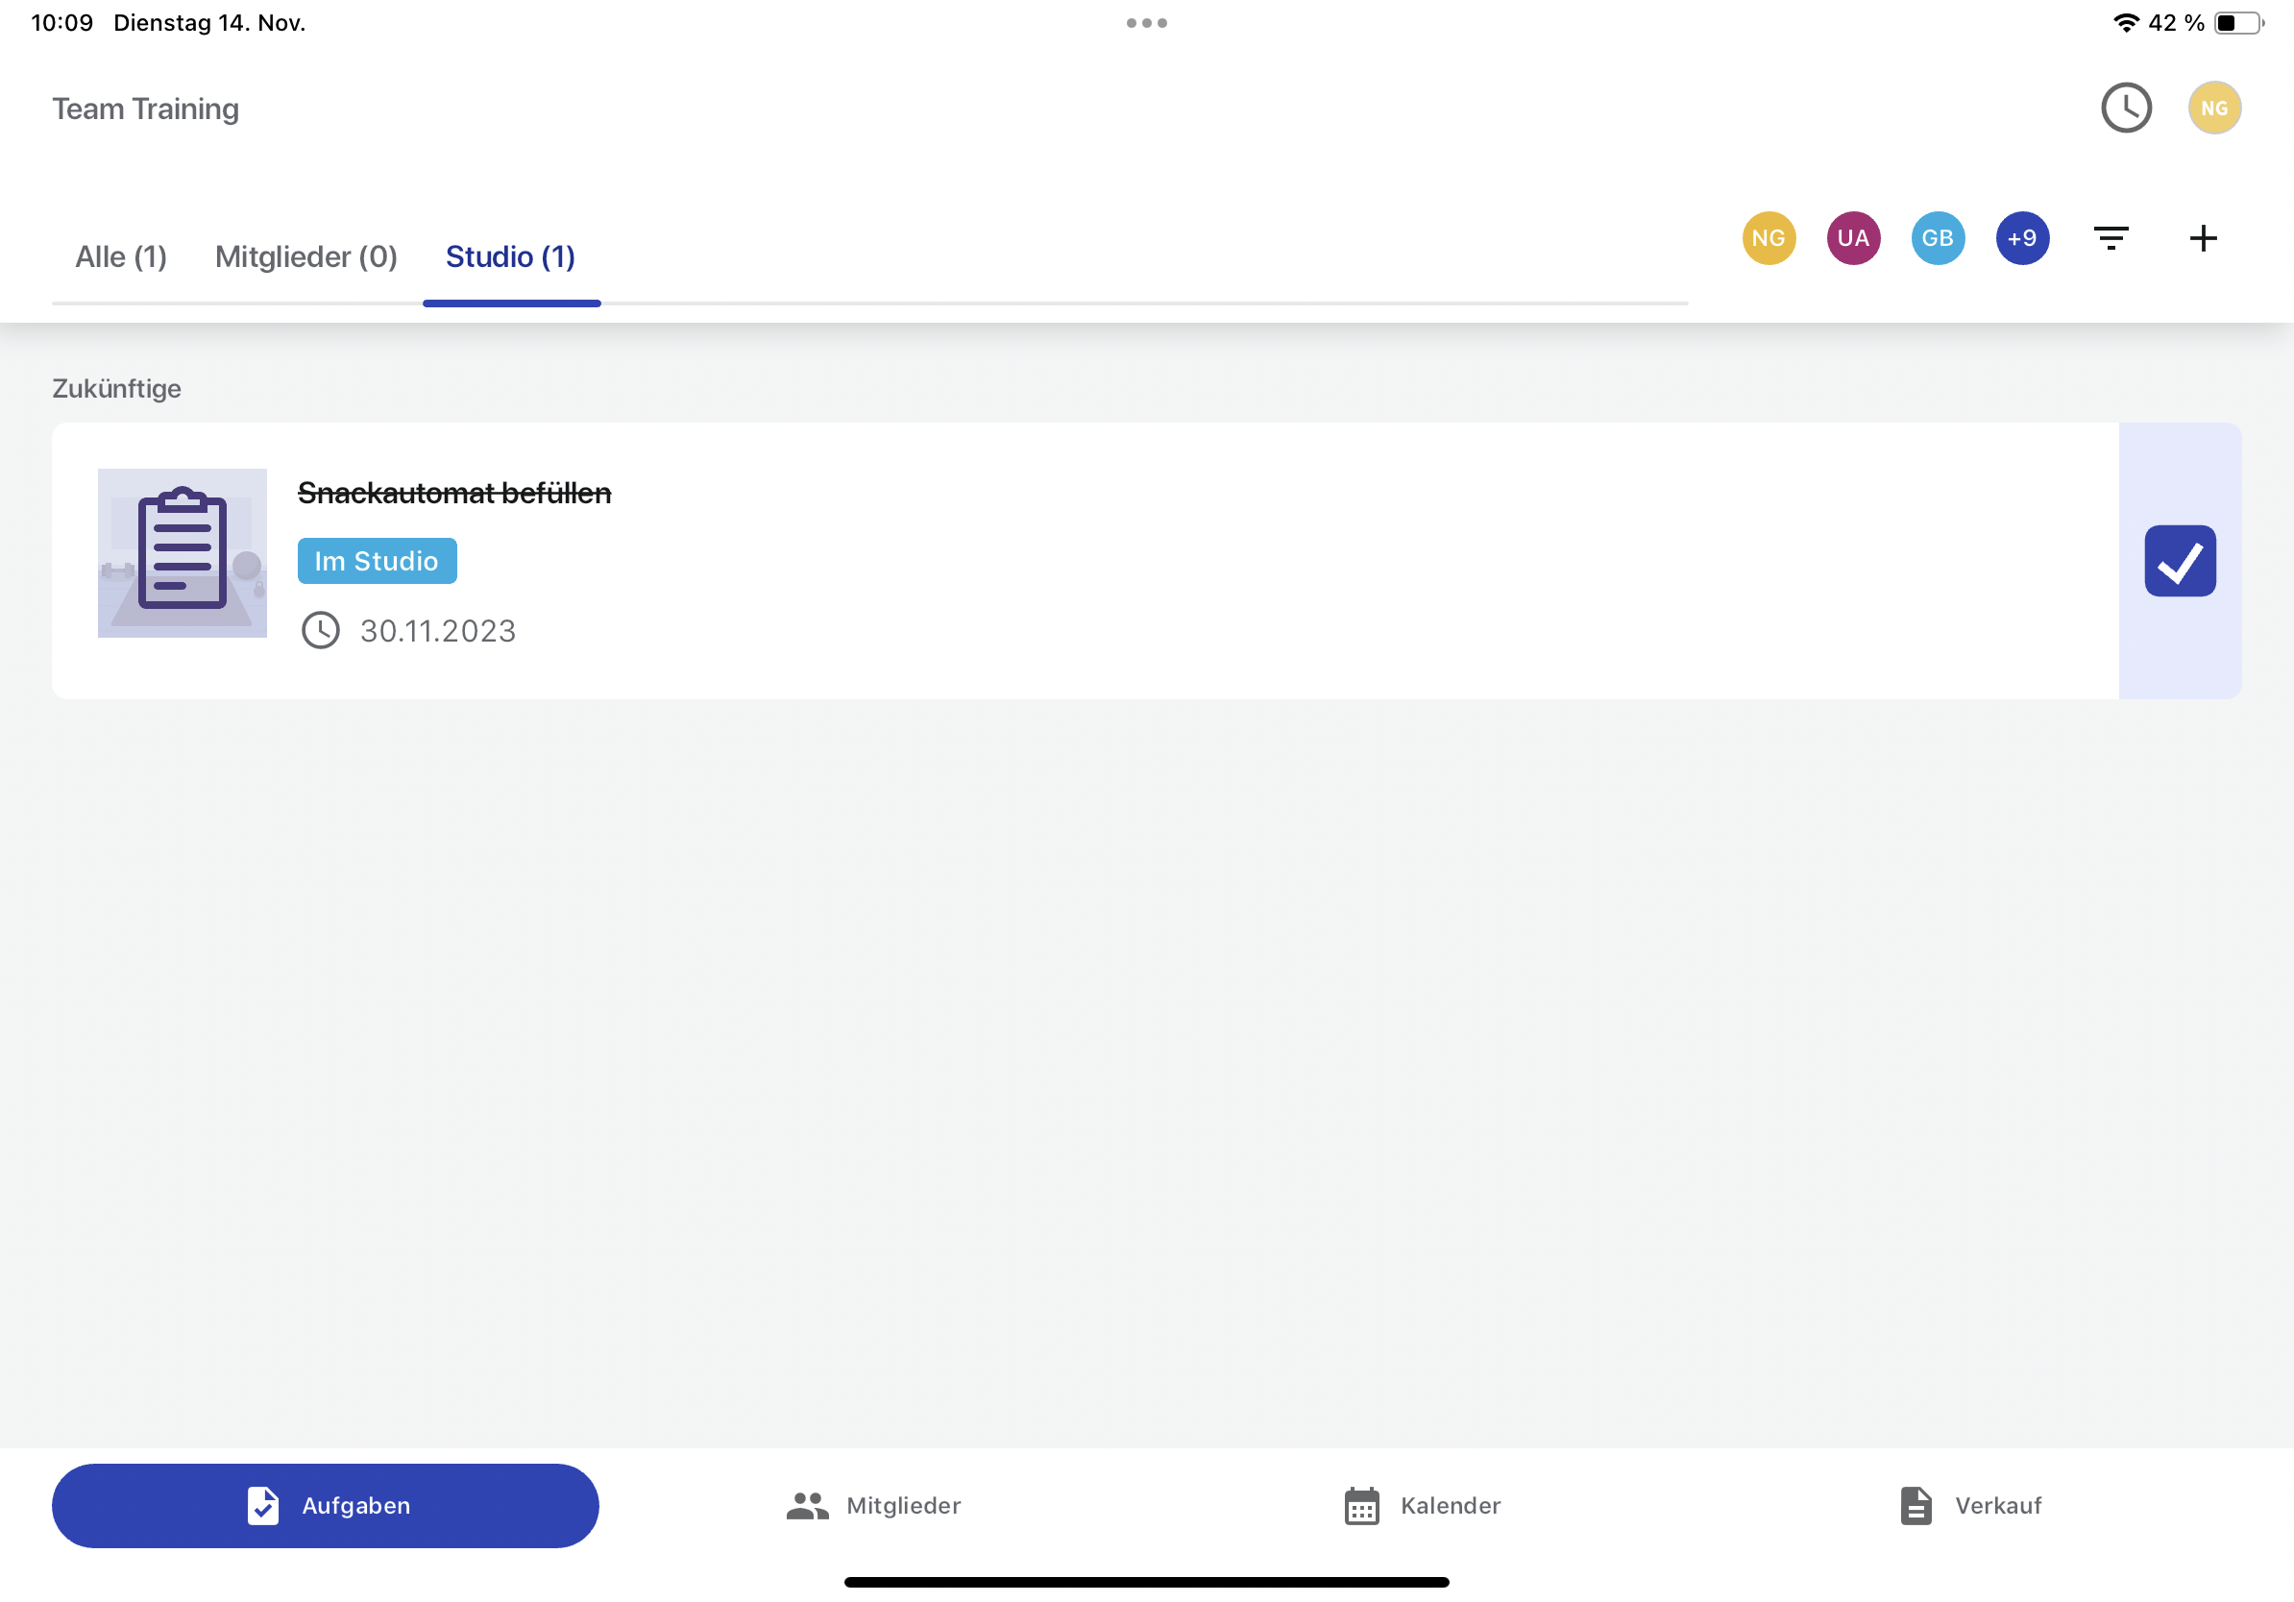Open the time tracking clock icon
This screenshot has height=1602, width=2294.
(2125, 108)
